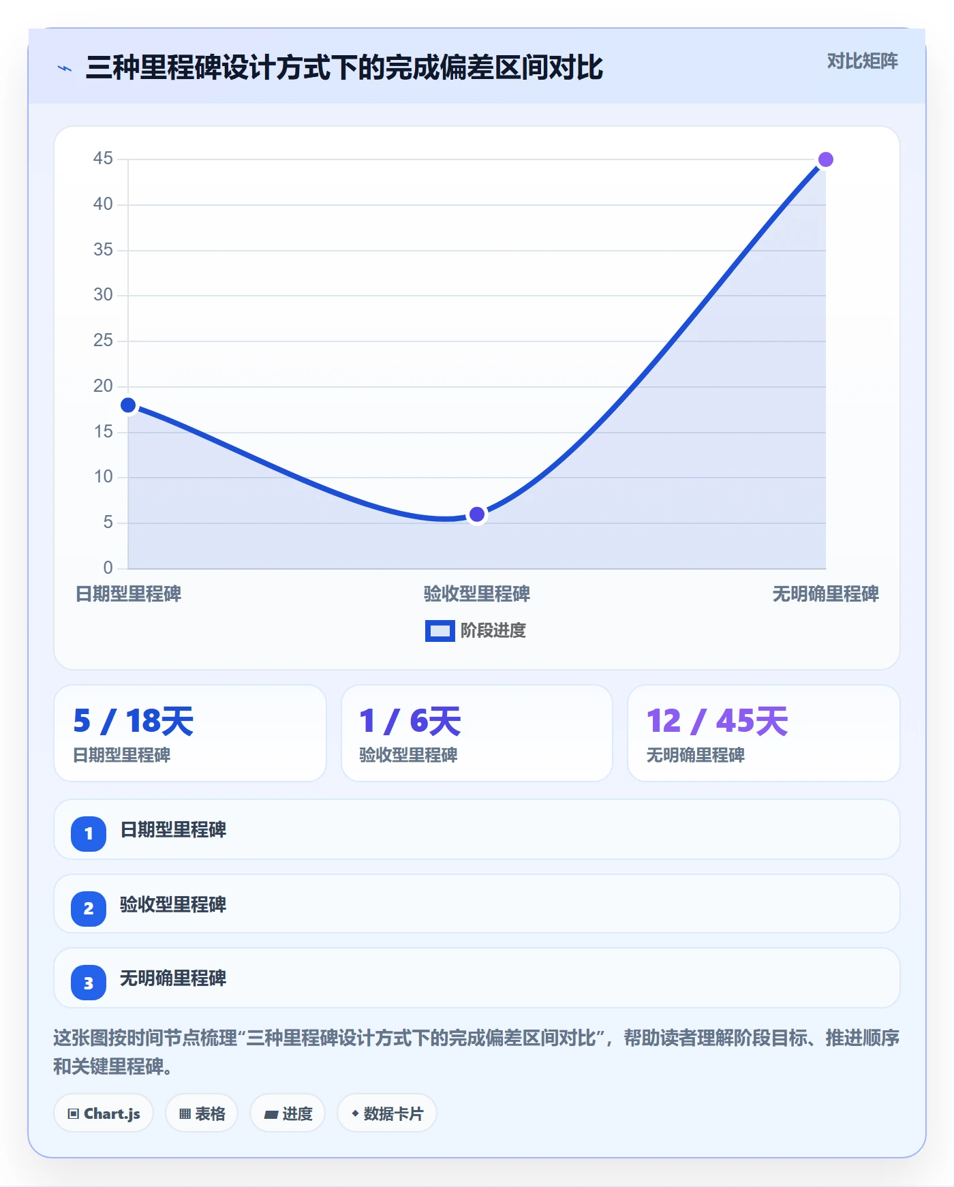
Task: Click the bar icon in the 进度 tag
Action: click(271, 1115)
